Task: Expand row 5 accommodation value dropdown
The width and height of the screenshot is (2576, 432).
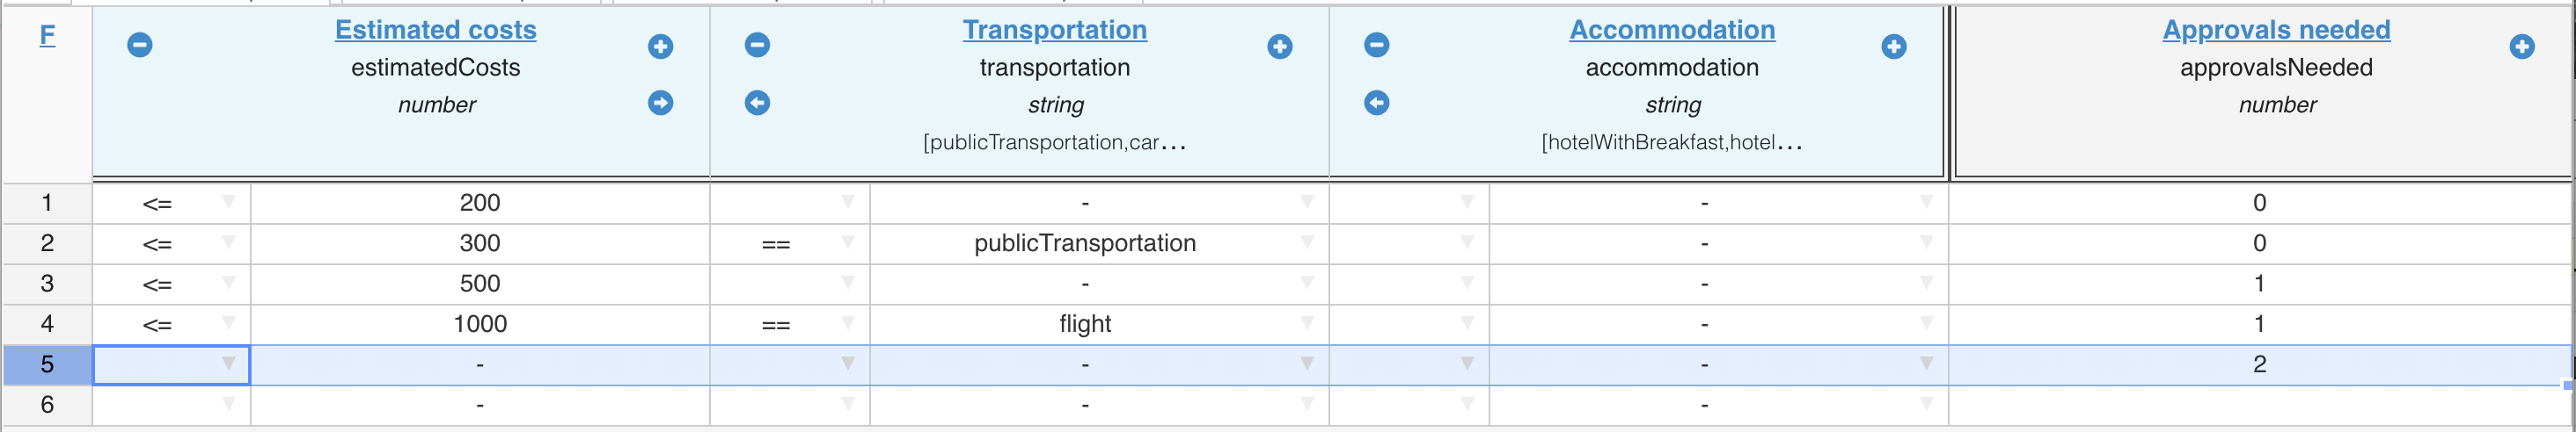Action: point(1925,364)
